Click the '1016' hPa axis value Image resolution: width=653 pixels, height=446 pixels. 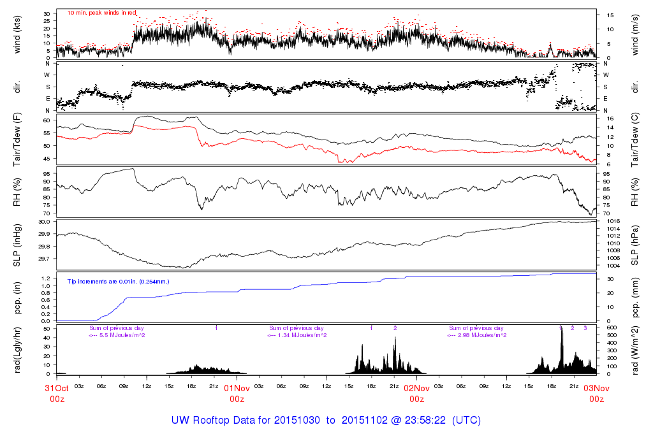[614, 221]
